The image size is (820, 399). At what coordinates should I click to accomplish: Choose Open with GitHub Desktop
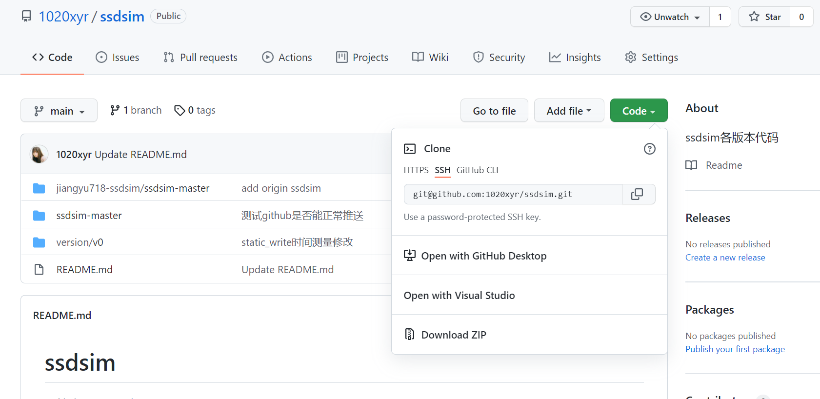pyautogui.click(x=529, y=256)
